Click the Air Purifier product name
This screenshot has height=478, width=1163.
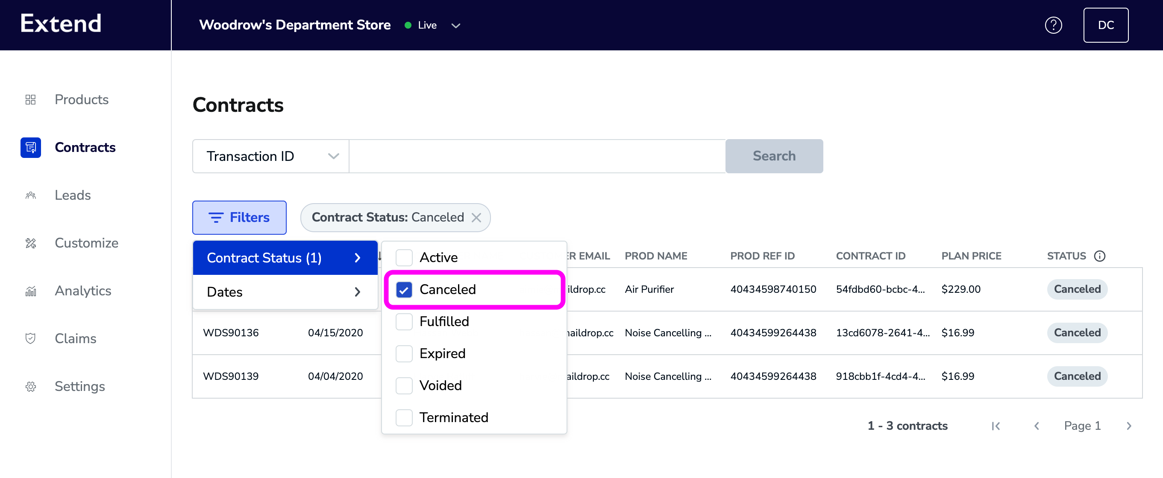pyautogui.click(x=649, y=289)
